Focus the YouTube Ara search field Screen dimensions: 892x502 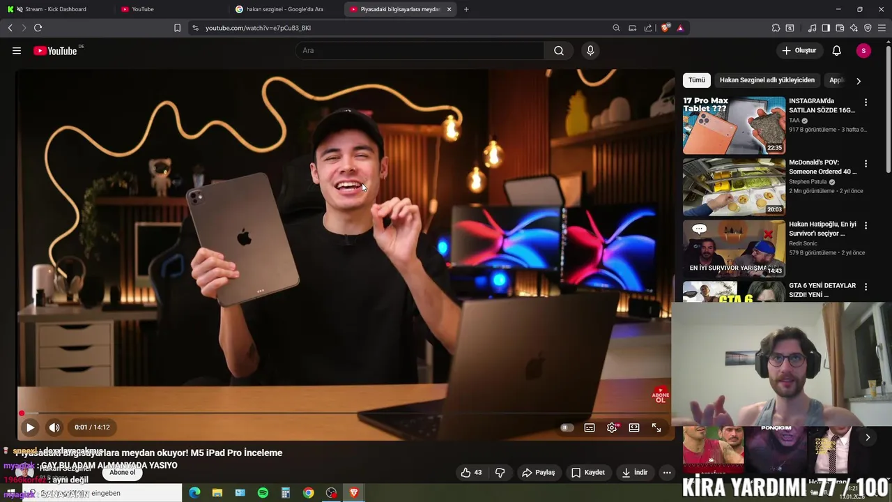(x=420, y=50)
